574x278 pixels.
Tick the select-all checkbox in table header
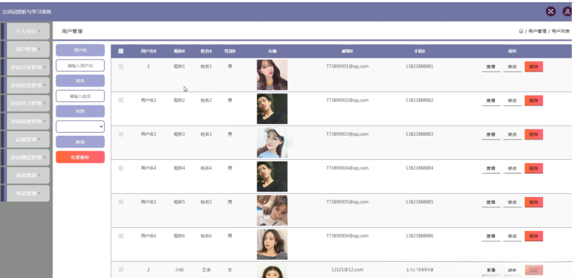point(121,52)
